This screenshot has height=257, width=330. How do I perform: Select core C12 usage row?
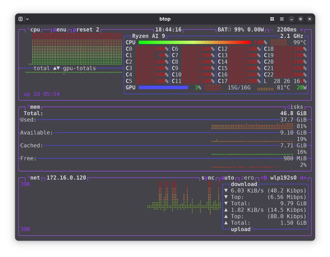point(239,49)
